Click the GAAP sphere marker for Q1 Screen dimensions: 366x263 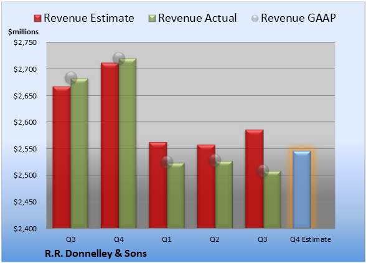(x=167, y=162)
